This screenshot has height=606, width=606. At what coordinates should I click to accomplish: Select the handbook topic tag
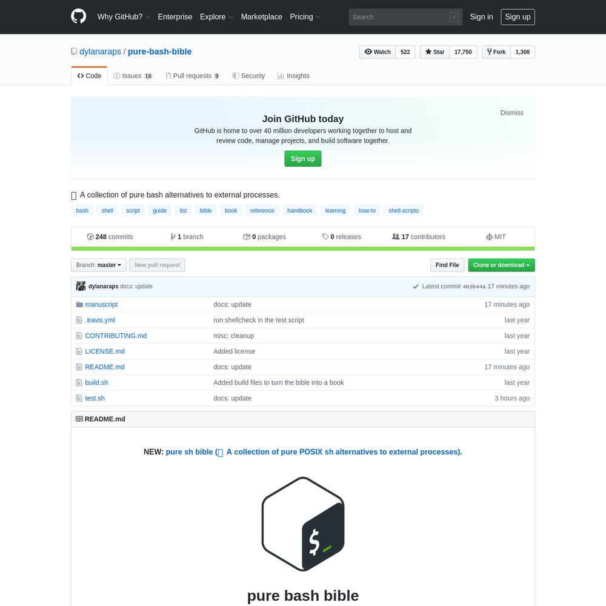click(300, 211)
